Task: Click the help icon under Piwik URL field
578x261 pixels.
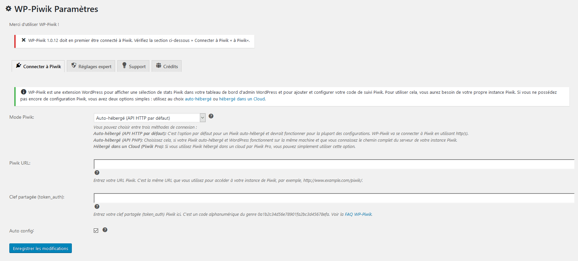Action: [x=97, y=173]
